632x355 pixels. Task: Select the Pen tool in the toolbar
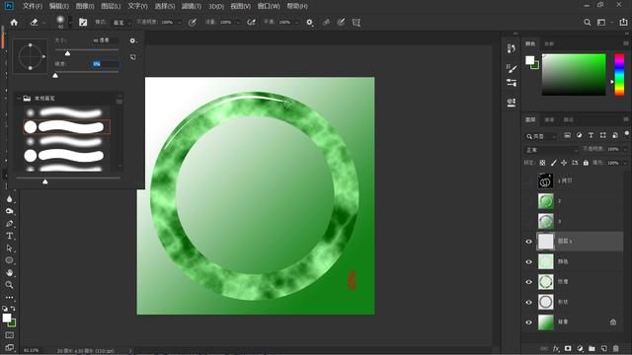(x=9, y=224)
